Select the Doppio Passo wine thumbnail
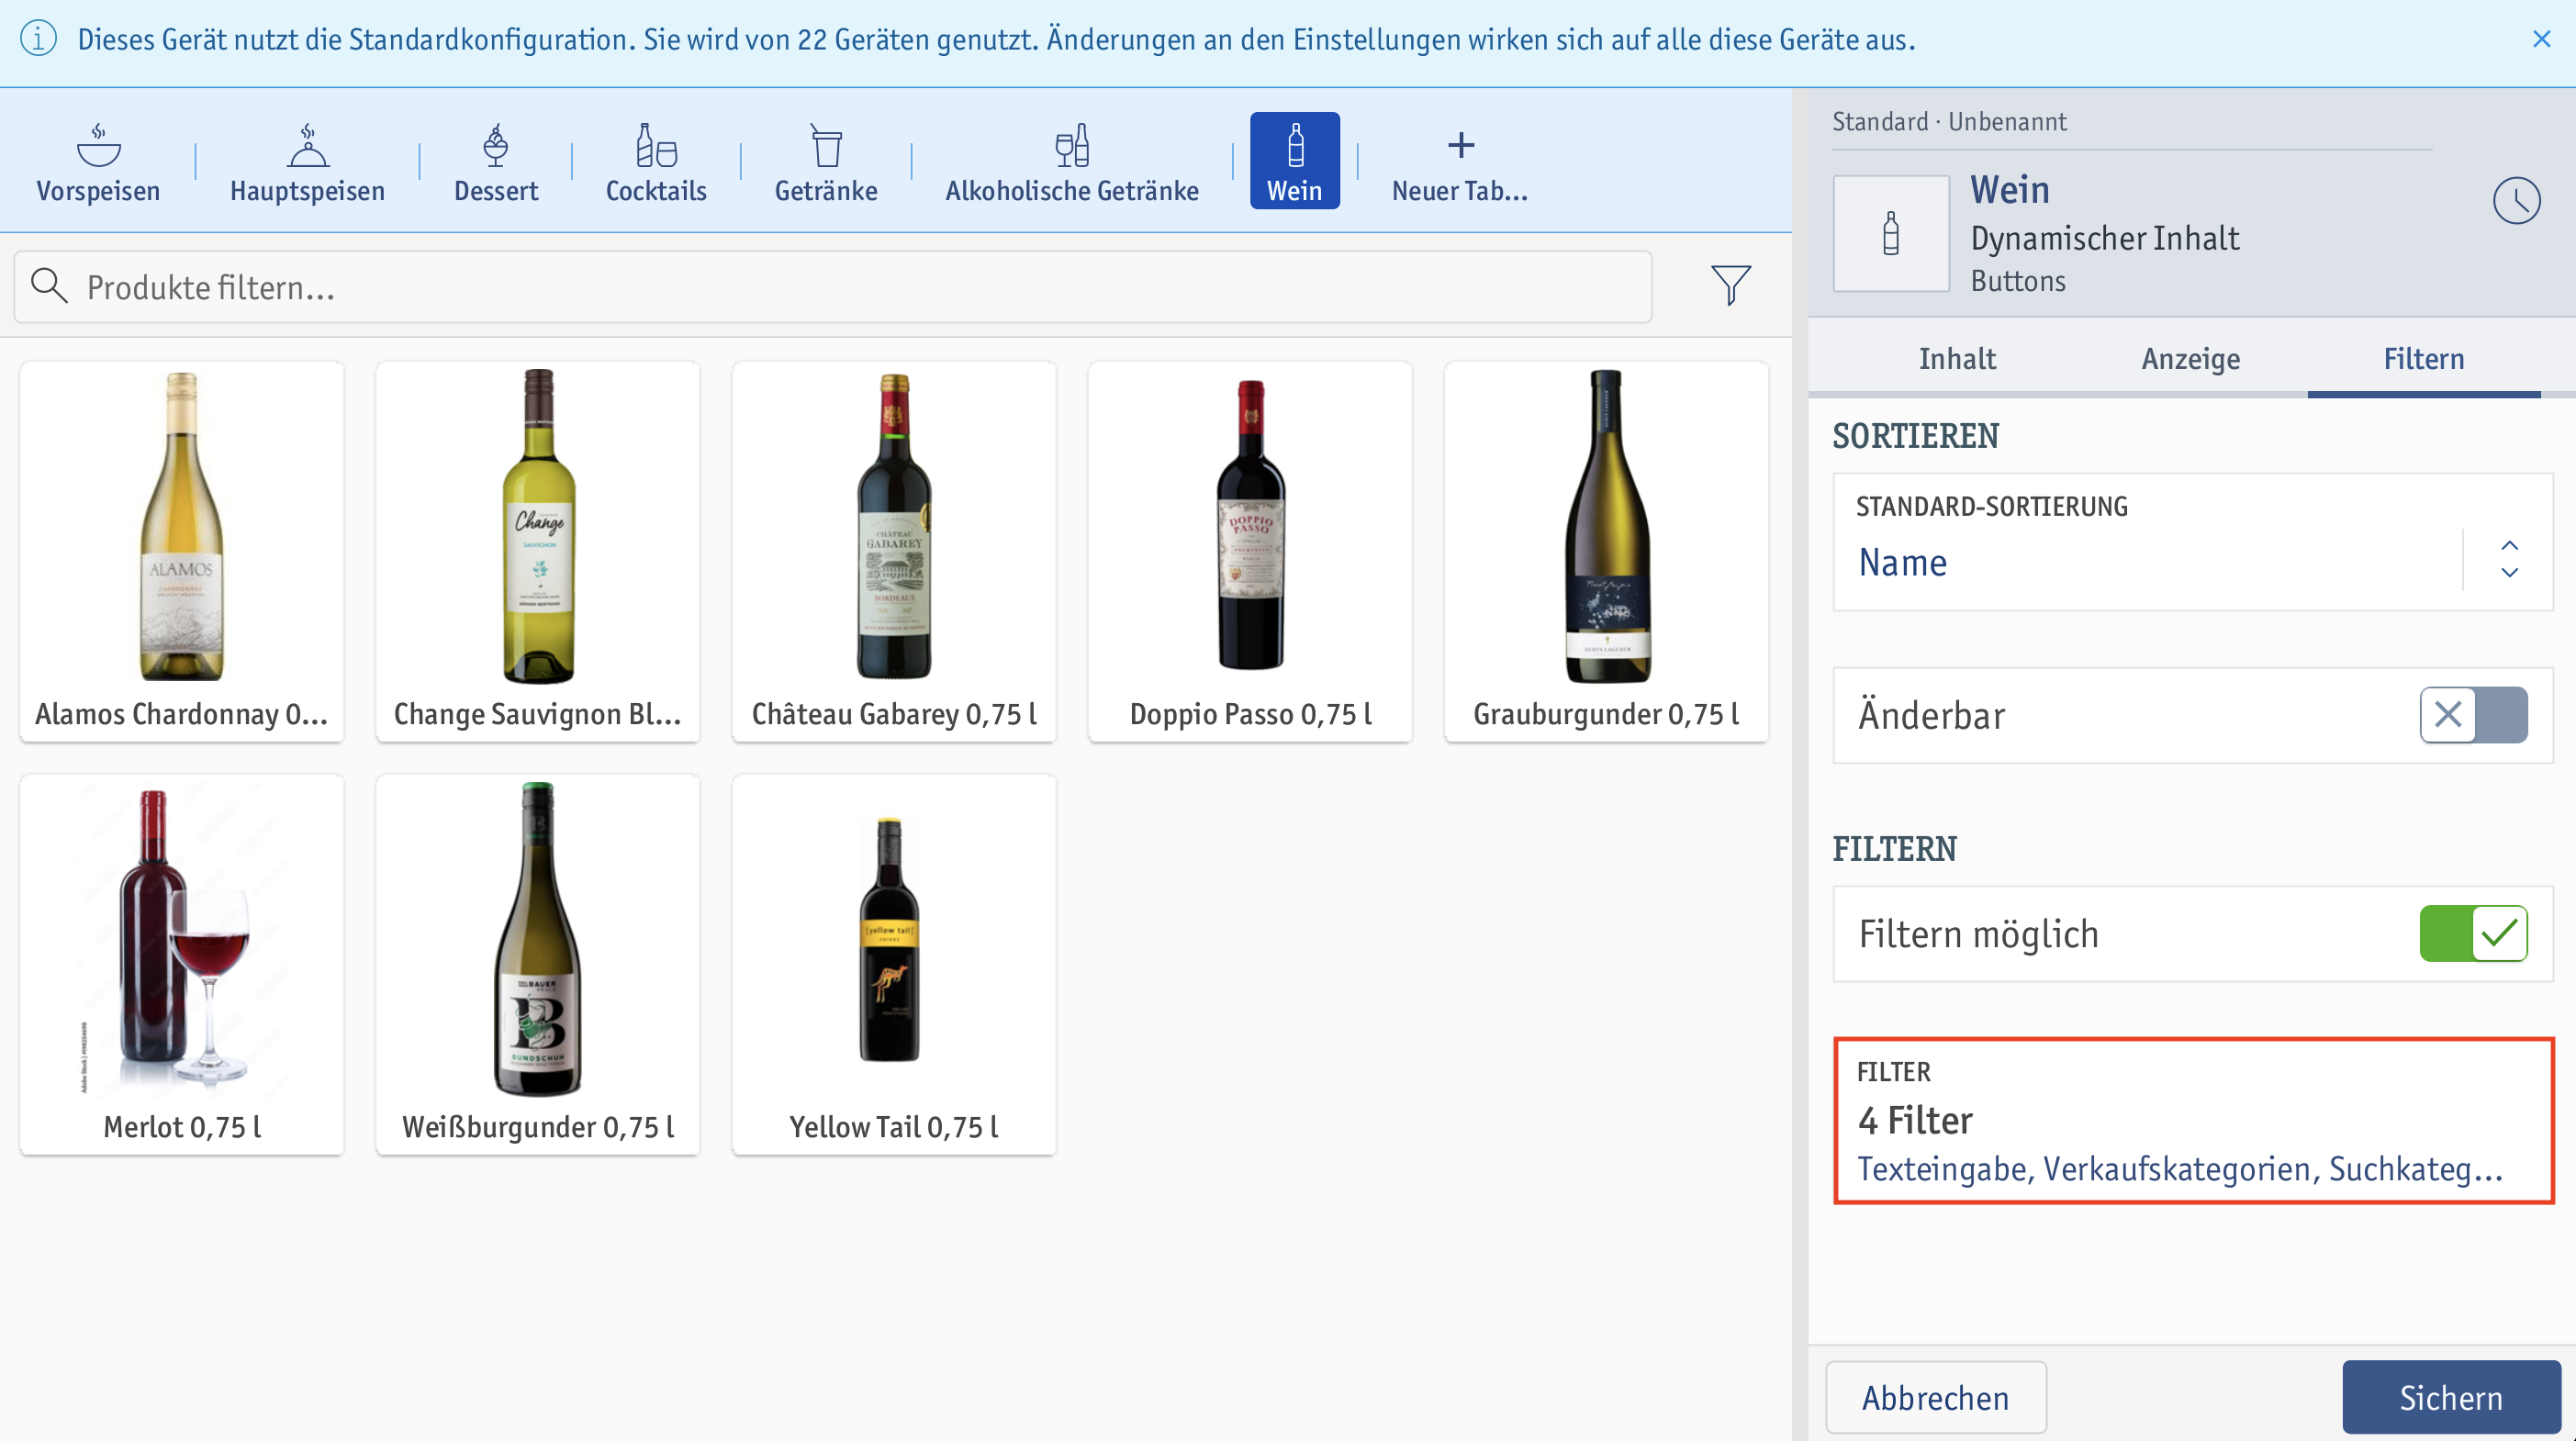This screenshot has height=1441, width=2576. pos(1250,552)
